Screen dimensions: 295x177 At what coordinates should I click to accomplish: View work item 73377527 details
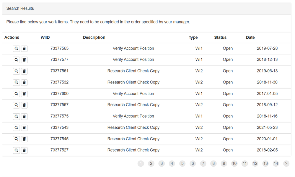tap(17, 150)
